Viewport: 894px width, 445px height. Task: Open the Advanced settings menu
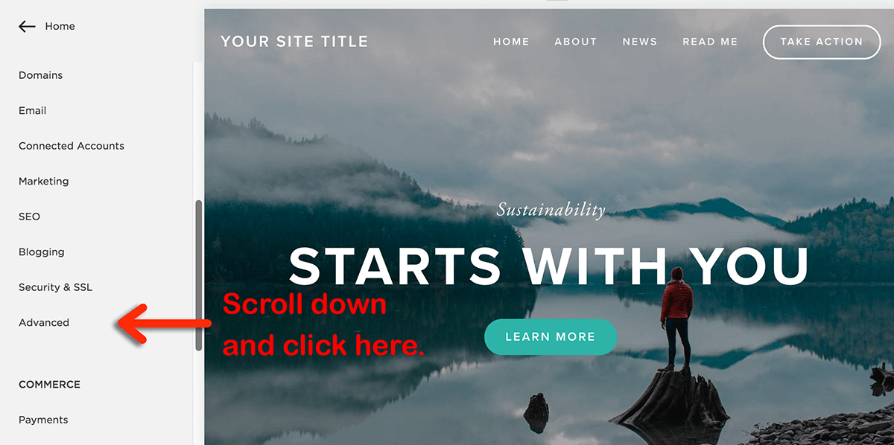click(44, 322)
